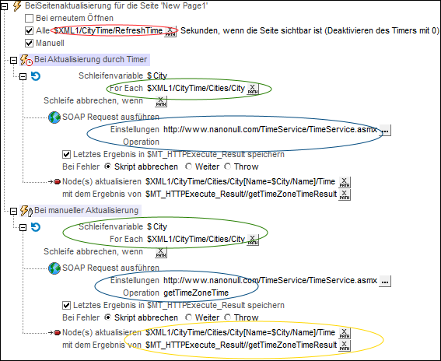The width and height of the screenshot is (441, 361).
Task: Uncheck 'Letztes Ergebnis' checkbox in manual section
Action: point(66,305)
